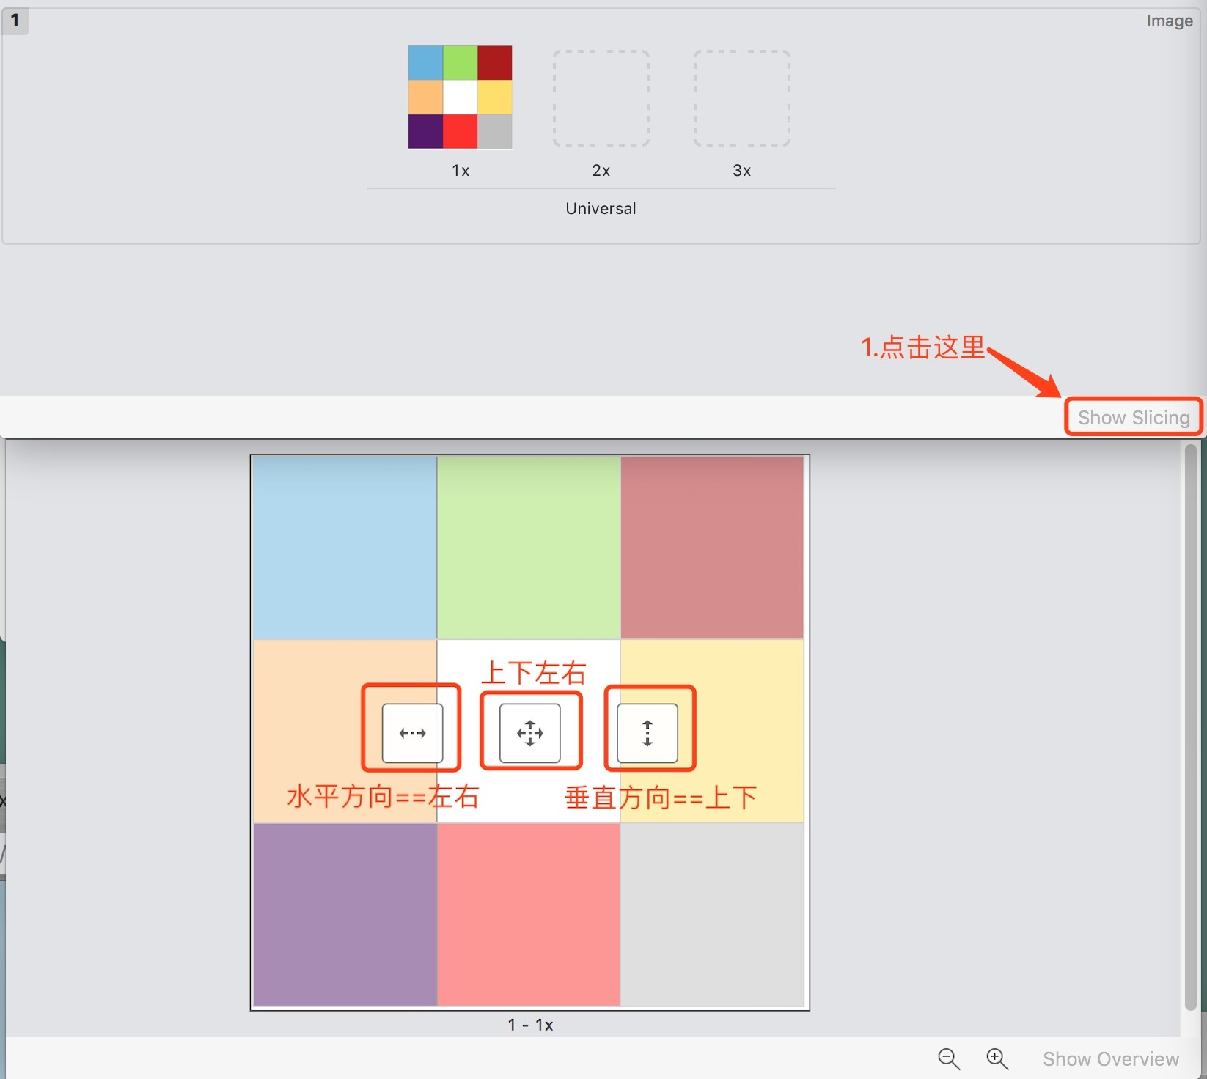This screenshot has height=1079, width=1207.
Task: Click the horizontal and vertical slicing button
Action: [x=529, y=733]
